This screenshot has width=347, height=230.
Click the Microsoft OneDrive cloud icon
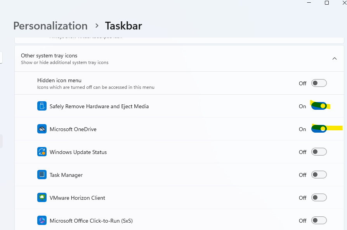pos(42,129)
